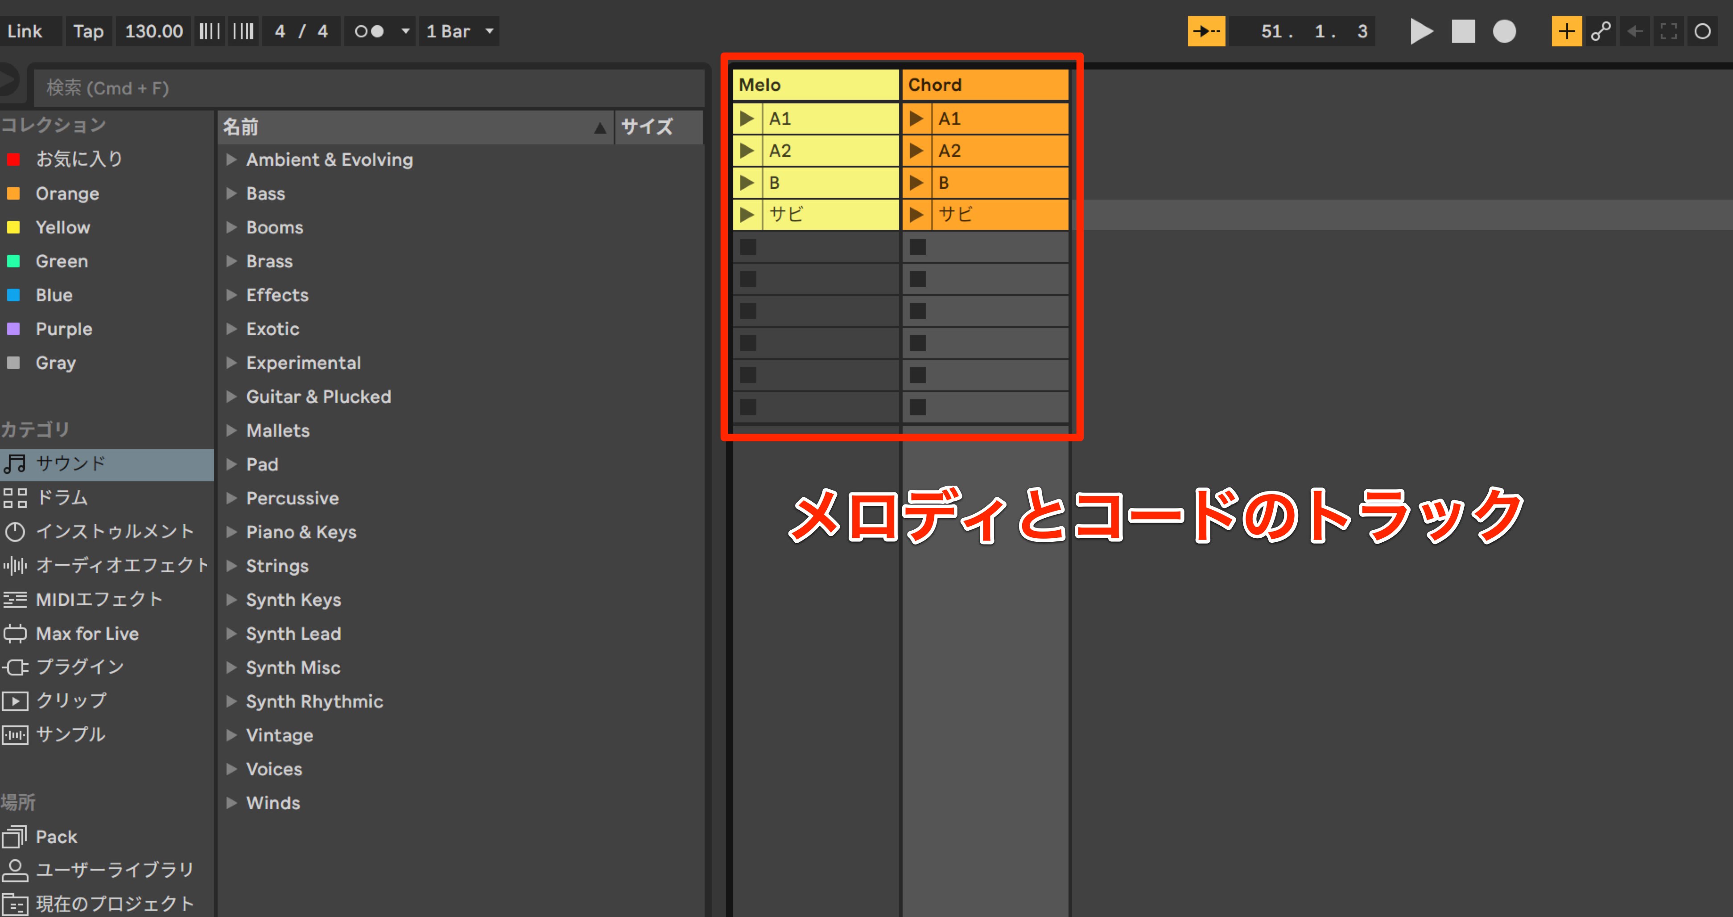Toggle the Automation Arm icon
1733x917 pixels.
(x=1601, y=31)
